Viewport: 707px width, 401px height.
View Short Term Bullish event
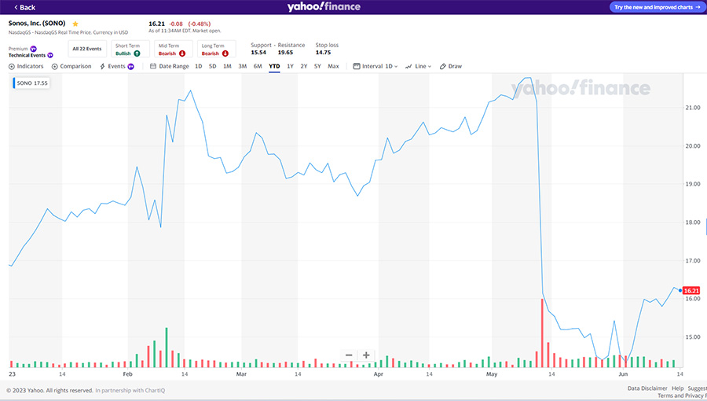[x=130, y=50]
